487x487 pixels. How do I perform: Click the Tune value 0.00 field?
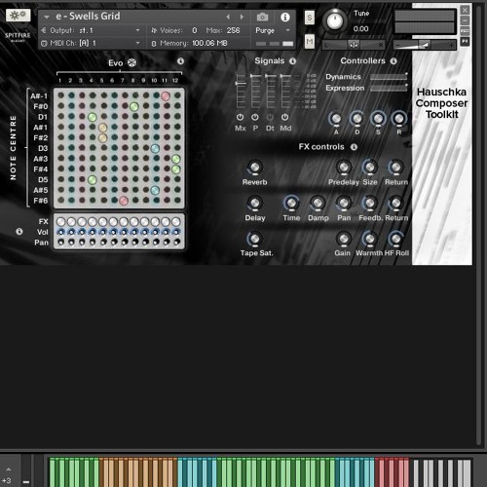pos(360,29)
